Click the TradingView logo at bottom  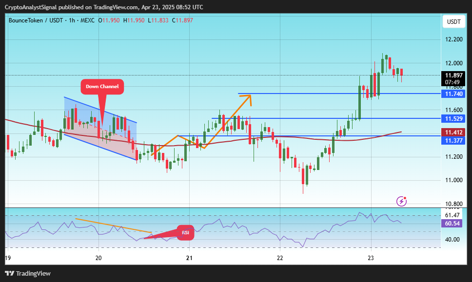pos(28,273)
